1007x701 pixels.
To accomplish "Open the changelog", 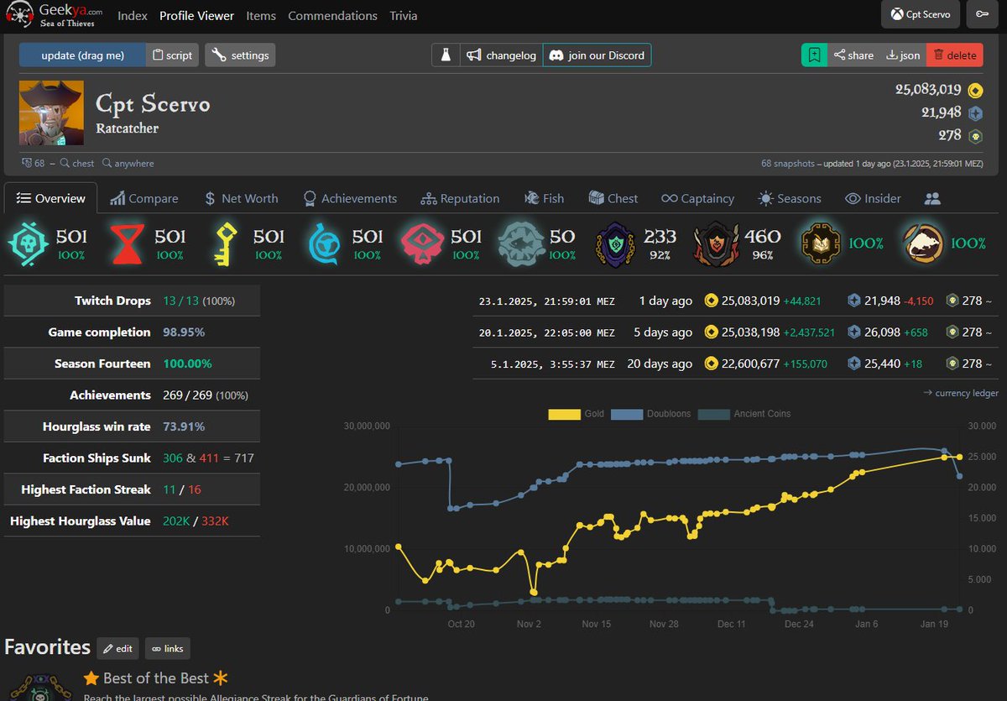I will [x=501, y=55].
